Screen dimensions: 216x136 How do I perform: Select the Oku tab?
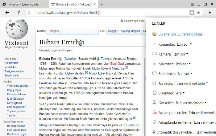click(x=103, y=31)
